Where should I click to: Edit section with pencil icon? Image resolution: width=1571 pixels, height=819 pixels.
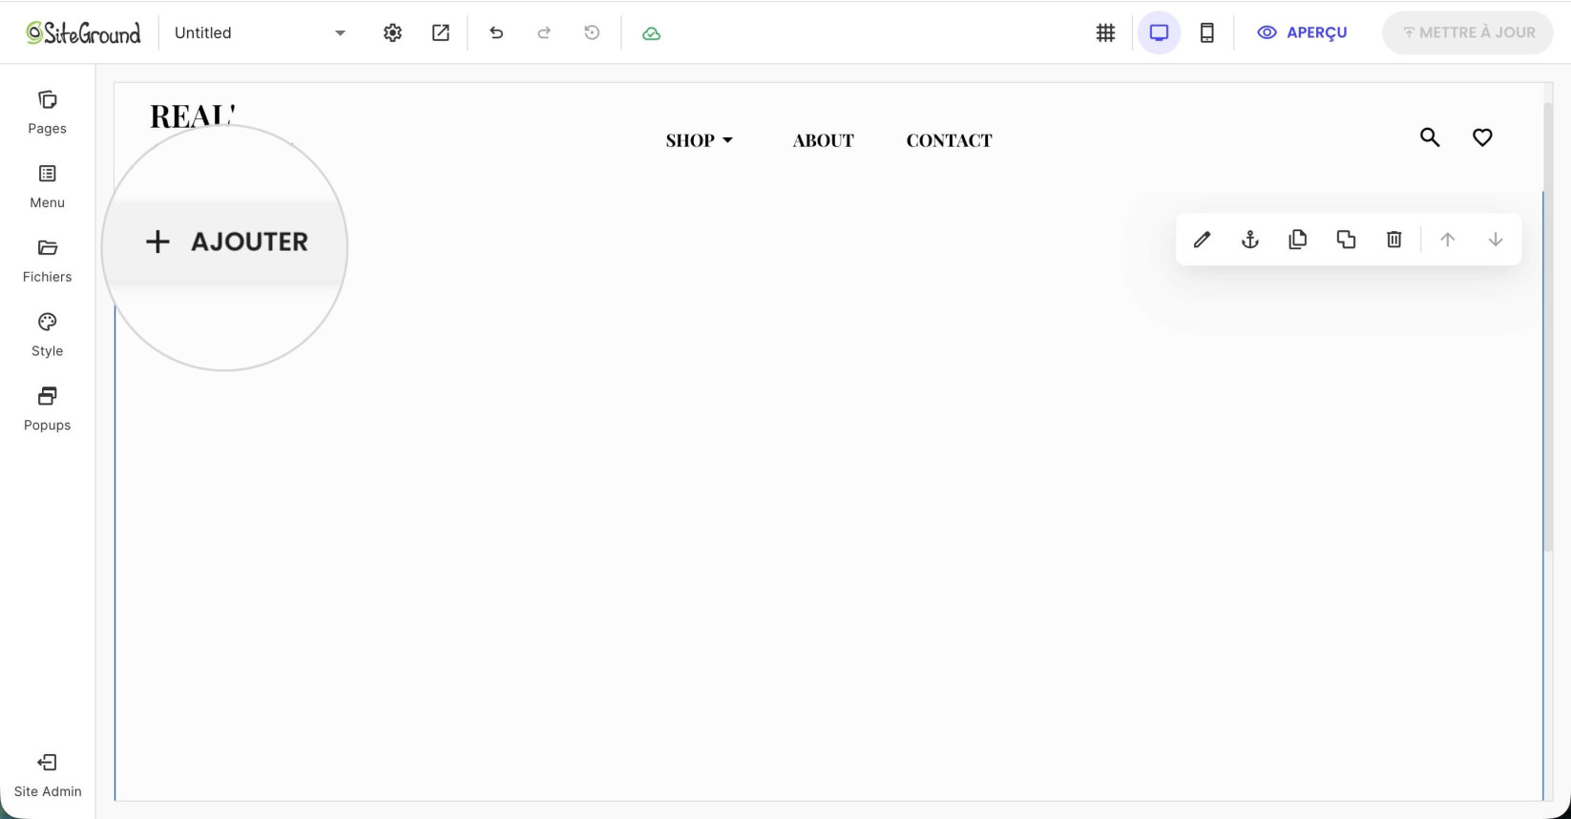pos(1202,240)
